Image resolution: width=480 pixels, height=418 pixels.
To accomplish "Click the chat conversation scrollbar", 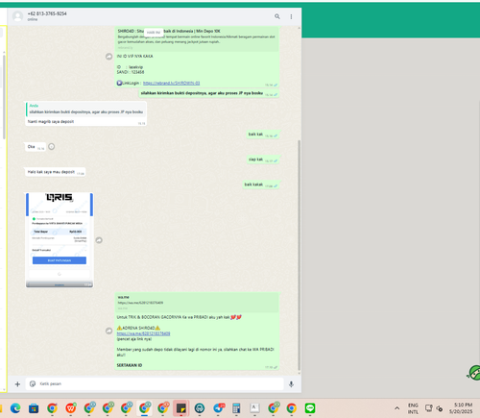I will [x=300, y=255].
